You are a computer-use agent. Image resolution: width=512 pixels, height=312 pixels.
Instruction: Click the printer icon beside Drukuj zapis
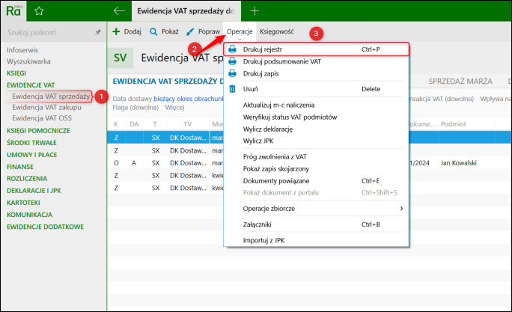[232, 73]
